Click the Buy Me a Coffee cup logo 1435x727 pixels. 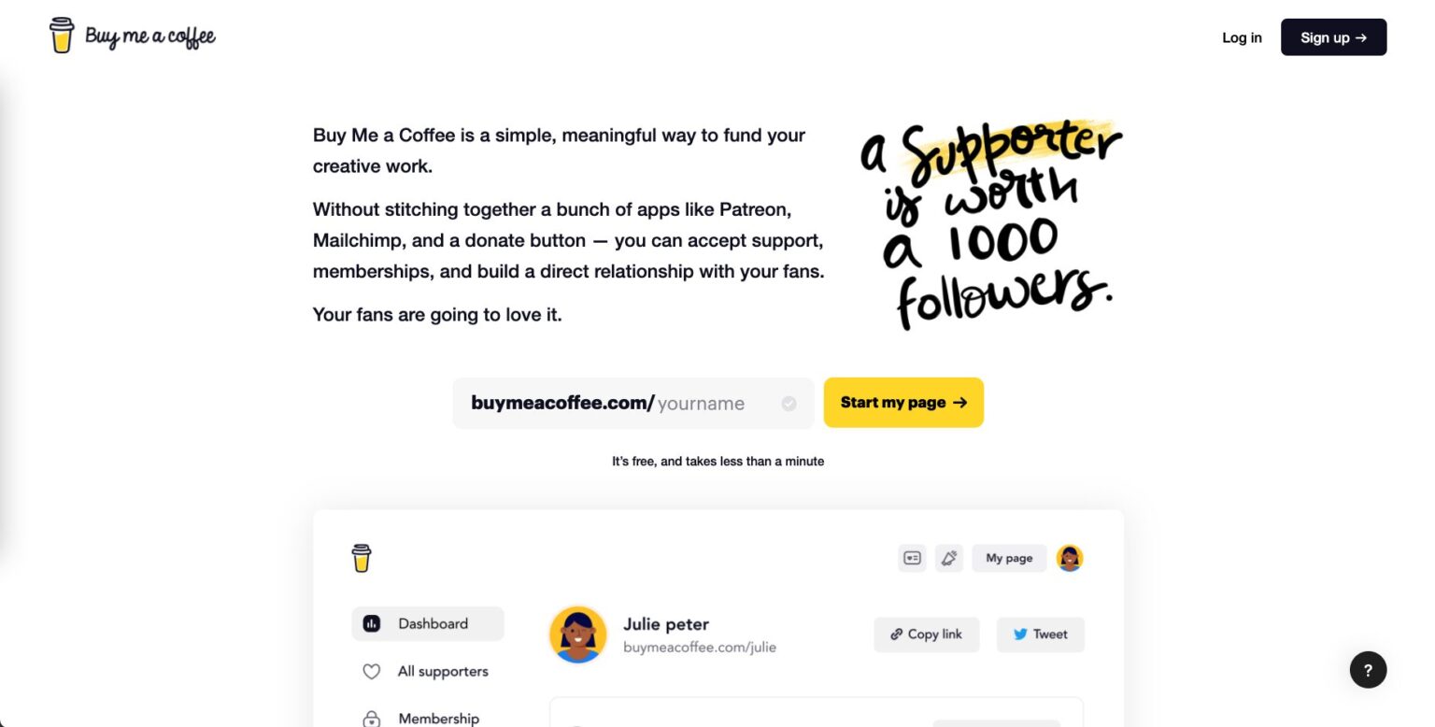pyautogui.click(x=61, y=36)
